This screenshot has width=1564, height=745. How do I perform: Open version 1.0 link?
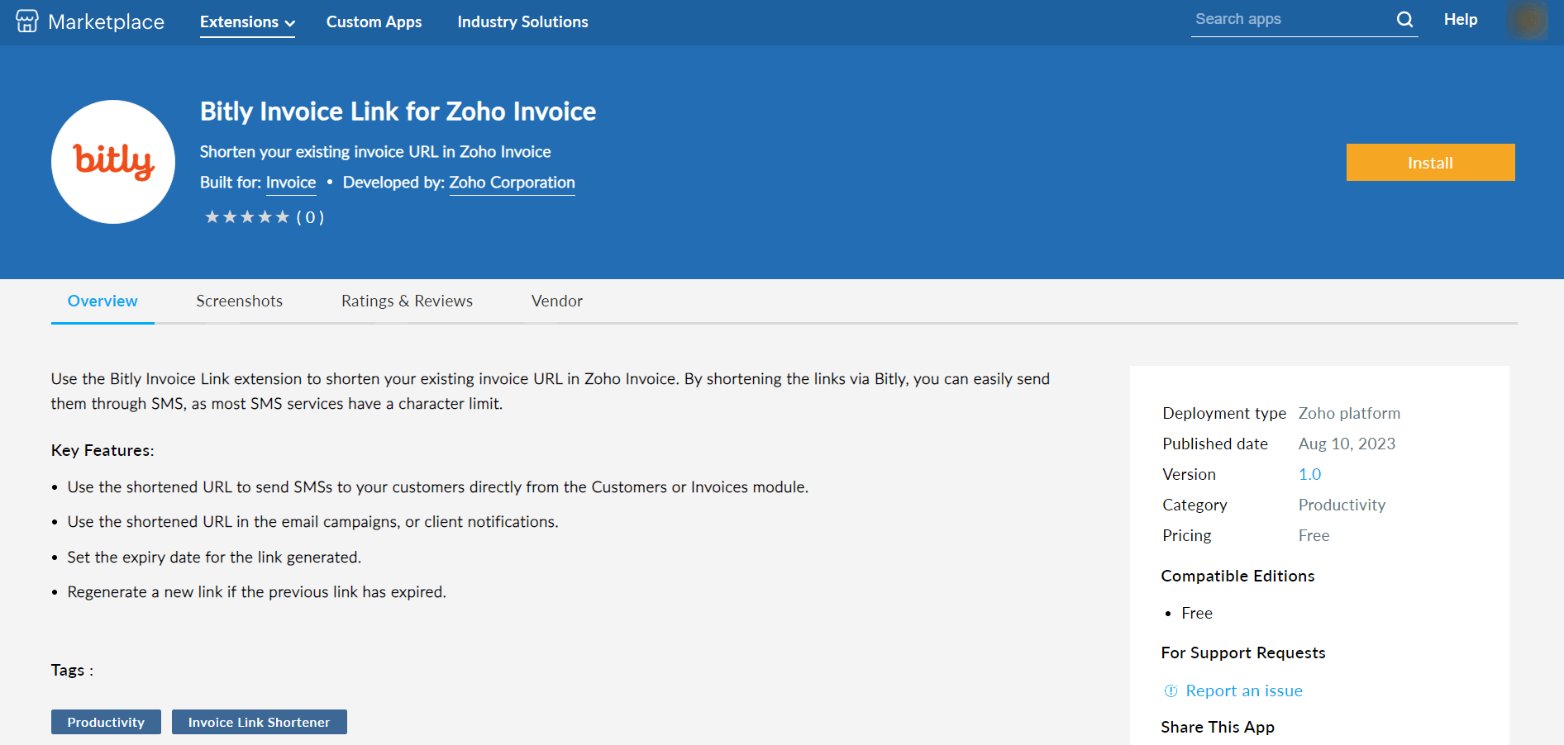1309,475
